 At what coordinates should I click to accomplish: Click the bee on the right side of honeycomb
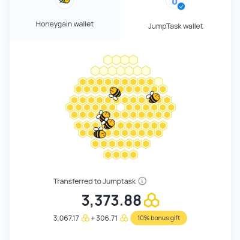click(x=153, y=97)
